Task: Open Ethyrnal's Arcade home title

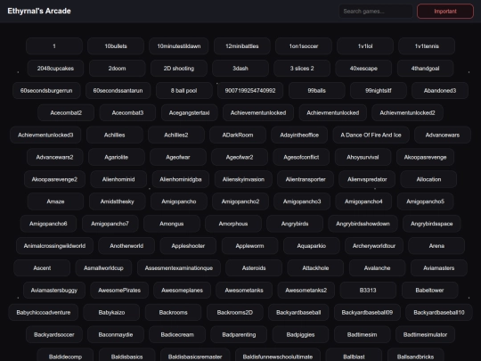Action: click(39, 11)
